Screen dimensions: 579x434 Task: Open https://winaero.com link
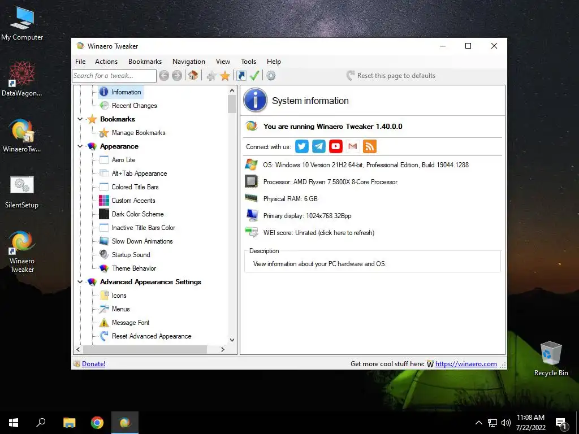[x=466, y=364]
